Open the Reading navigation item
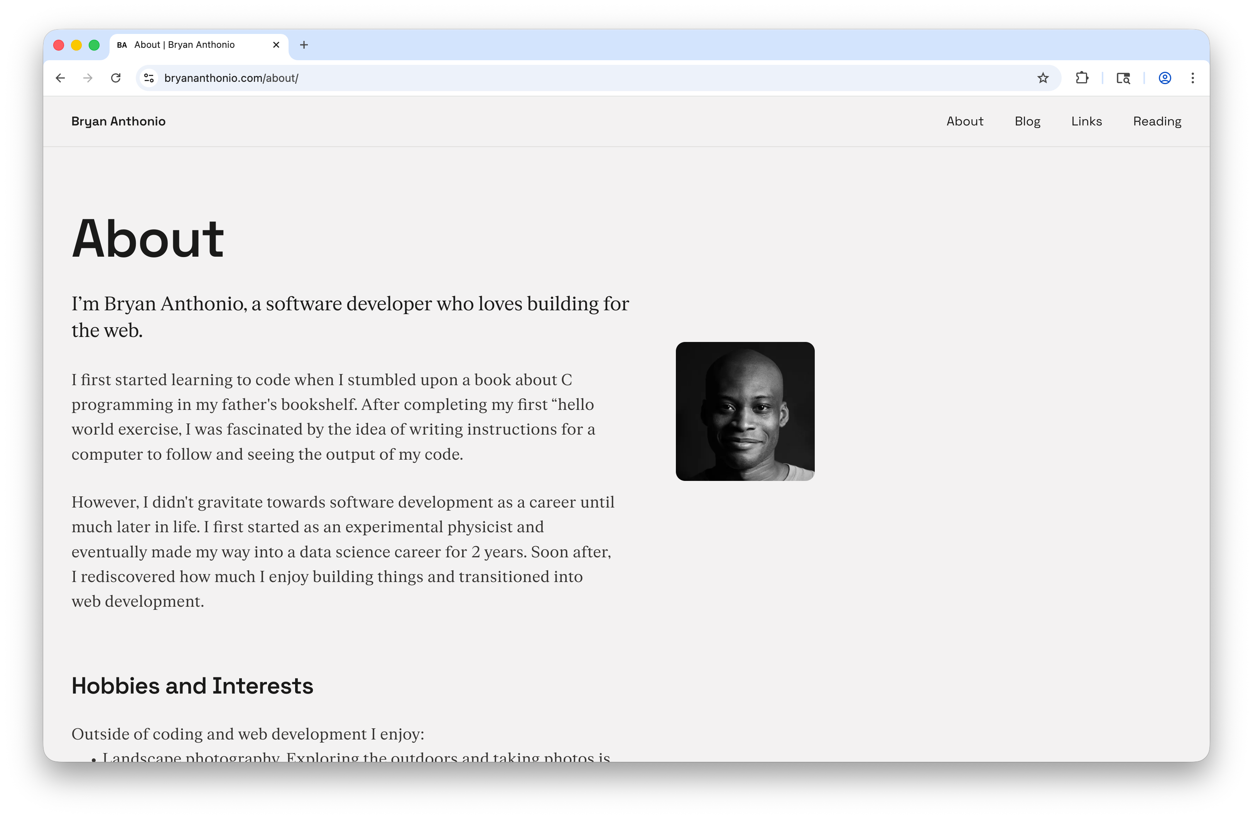 click(x=1157, y=121)
